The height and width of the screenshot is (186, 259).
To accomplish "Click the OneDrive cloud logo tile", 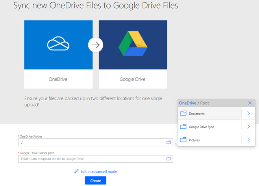I will pos(58,45).
